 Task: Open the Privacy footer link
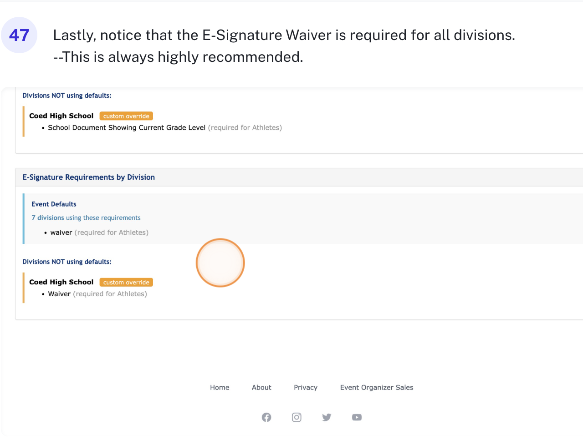pos(306,388)
